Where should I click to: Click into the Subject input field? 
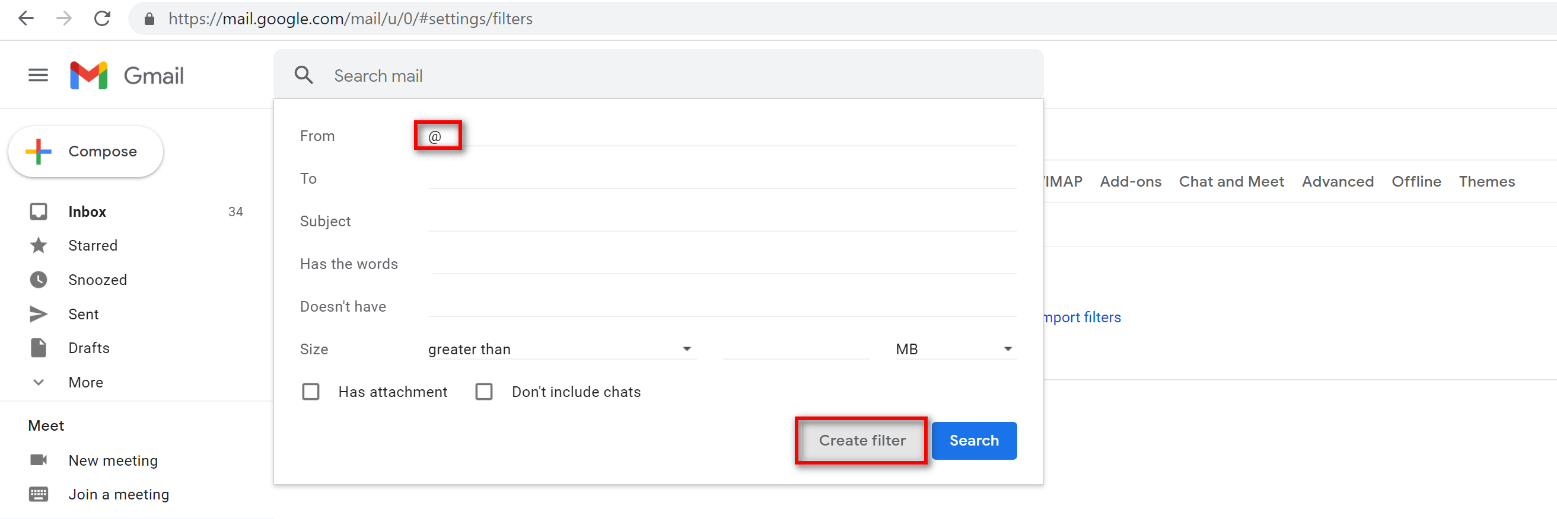(722, 221)
